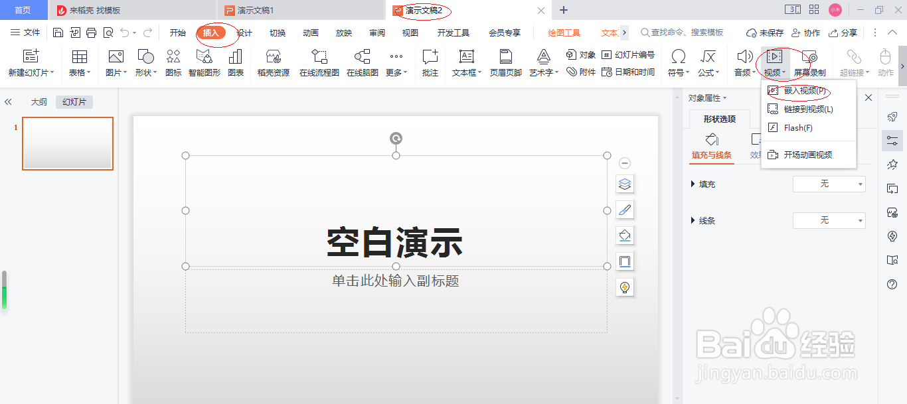Switch to the 开始 ribbon tab
Image resolution: width=907 pixels, height=404 pixels.
coord(177,32)
